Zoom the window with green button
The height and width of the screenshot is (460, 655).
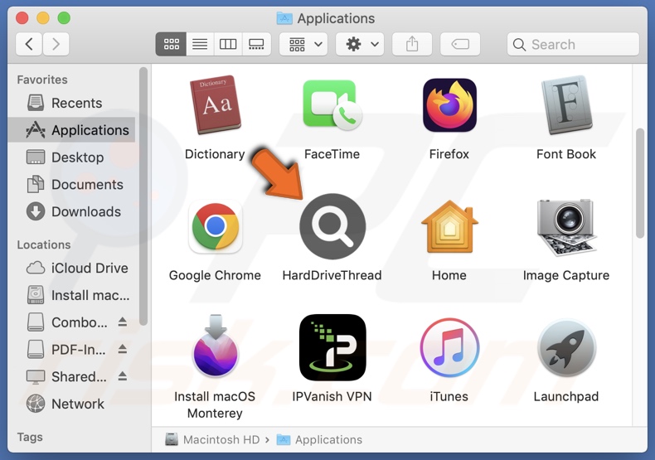coord(64,18)
